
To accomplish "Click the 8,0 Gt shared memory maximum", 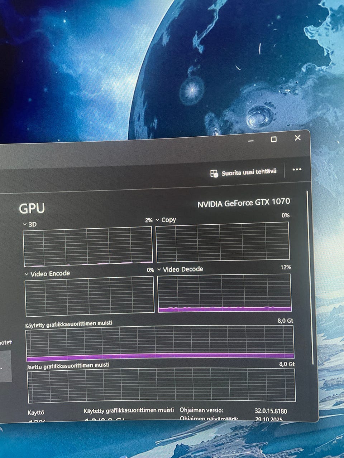I will click(287, 364).
